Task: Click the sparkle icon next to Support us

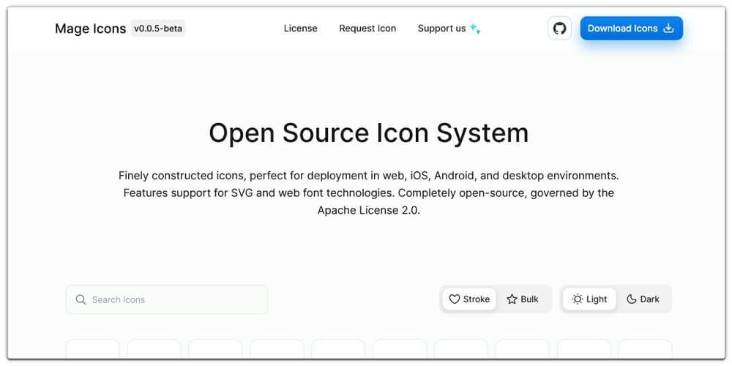Action: pos(475,29)
